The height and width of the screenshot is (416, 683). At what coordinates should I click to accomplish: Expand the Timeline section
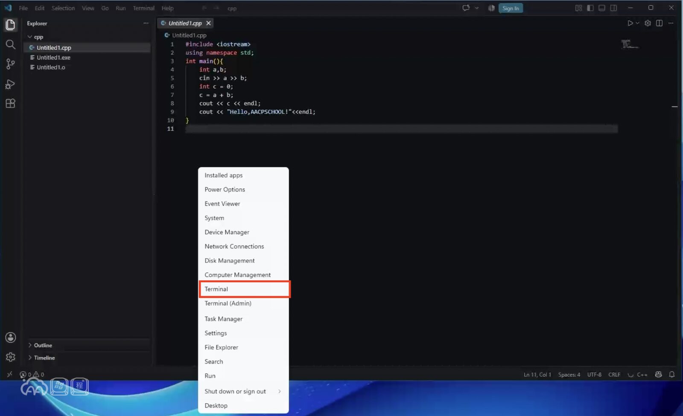coord(88,358)
